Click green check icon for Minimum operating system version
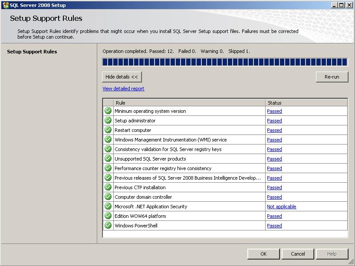Screen dimensions: 355x266 (x=108, y=111)
